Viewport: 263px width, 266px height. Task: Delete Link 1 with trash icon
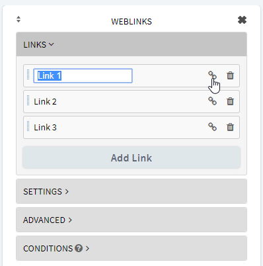click(x=230, y=75)
